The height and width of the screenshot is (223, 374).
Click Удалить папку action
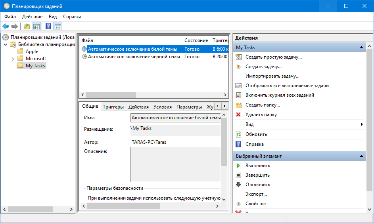click(x=261, y=114)
